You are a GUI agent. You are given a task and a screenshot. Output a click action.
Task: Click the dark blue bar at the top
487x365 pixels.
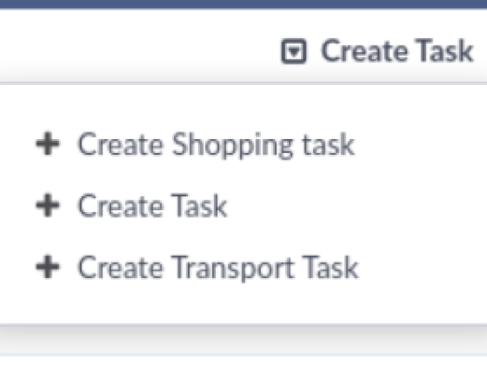243,4
